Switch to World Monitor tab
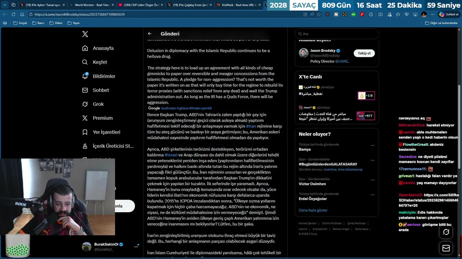Image resolution: width=462 pixels, height=259 pixels. (91, 5)
